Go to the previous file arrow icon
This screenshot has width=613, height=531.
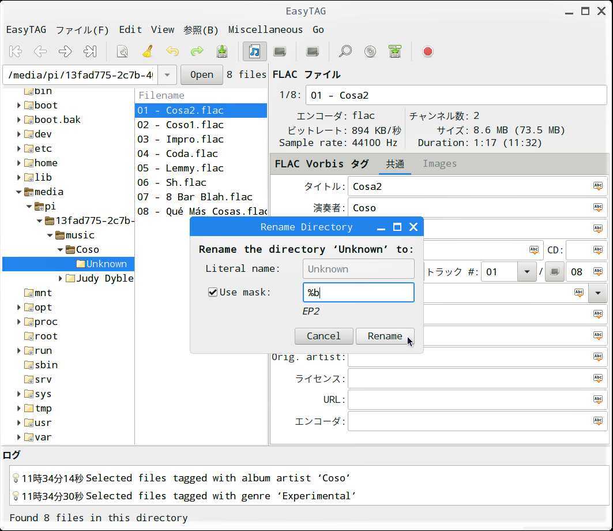pos(40,51)
